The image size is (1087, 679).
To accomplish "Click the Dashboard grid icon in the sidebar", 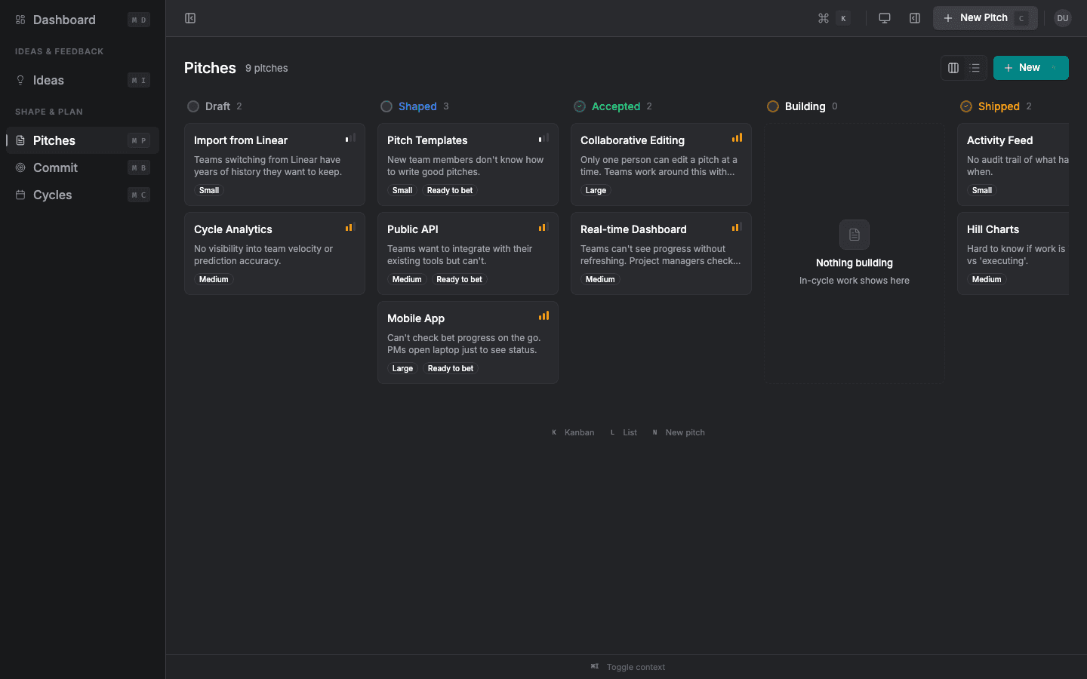I will tap(19, 20).
